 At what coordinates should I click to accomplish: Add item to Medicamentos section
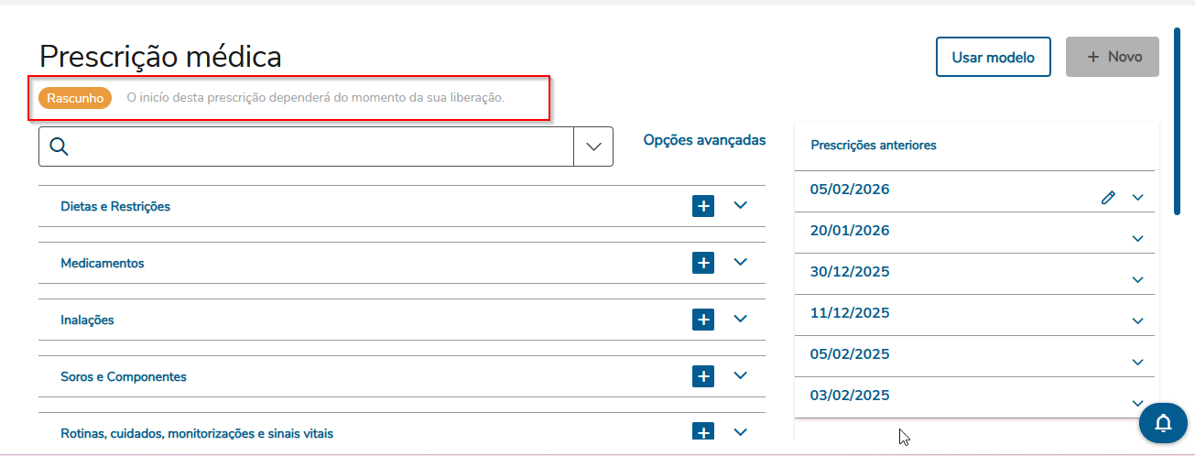pyautogui.click(x=703, y=263)
